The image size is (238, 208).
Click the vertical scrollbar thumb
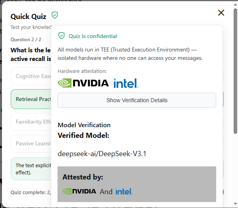235,71
